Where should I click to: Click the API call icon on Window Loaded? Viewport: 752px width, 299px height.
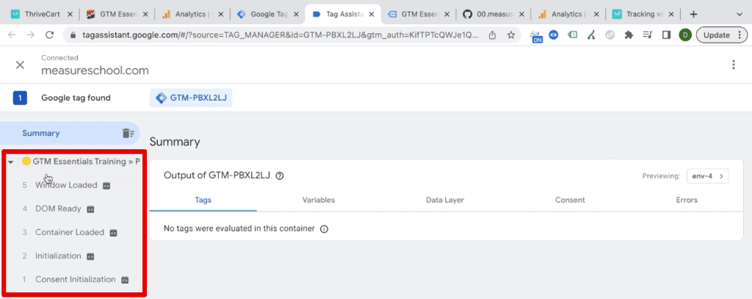[x=106, y=186]
